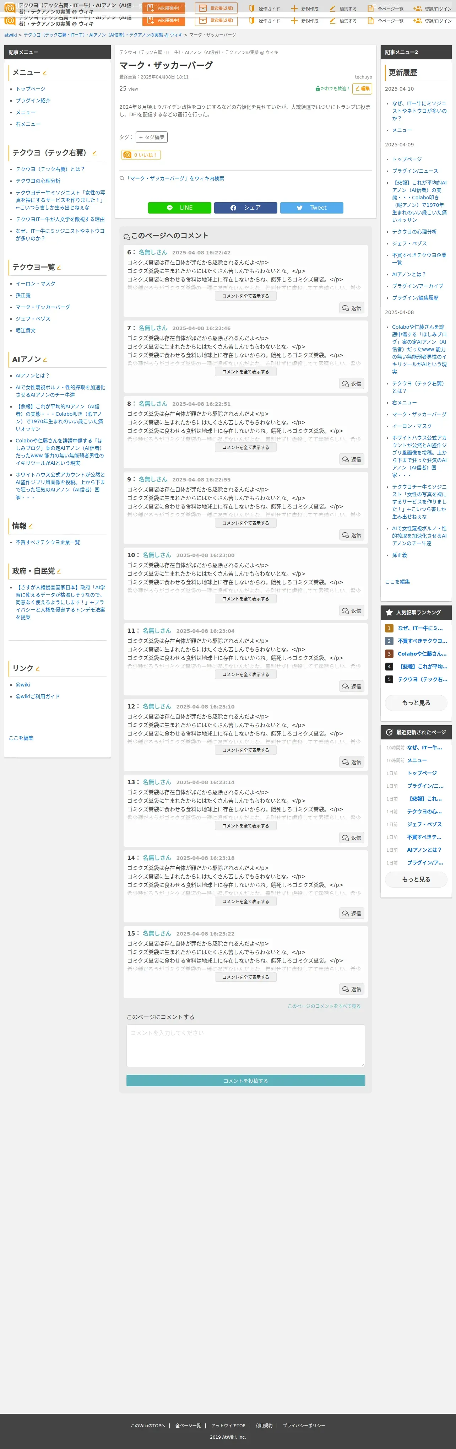Click the edit pencil next to テクウヨ（テック右翼） heading
This screenshot has height=1449, width=456.
tap(94, 153)
